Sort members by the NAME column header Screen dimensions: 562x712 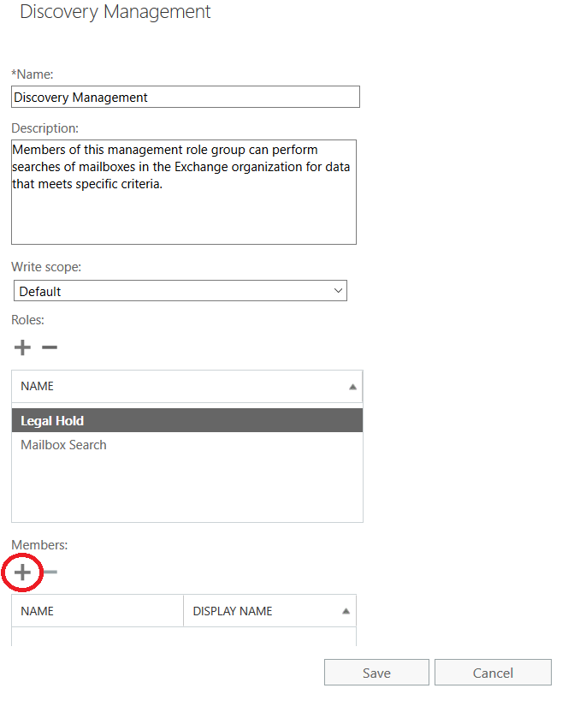click(x=38, y=611)
